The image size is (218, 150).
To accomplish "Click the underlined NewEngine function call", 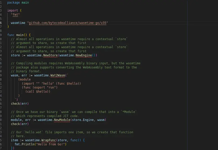I will pyautogui.click(x=84, y=55).
